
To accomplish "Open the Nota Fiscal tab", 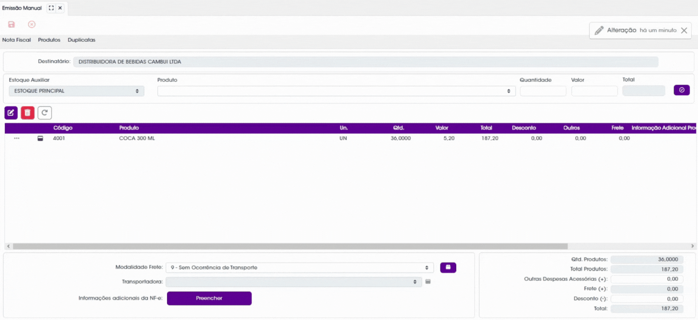I will 17,40.
